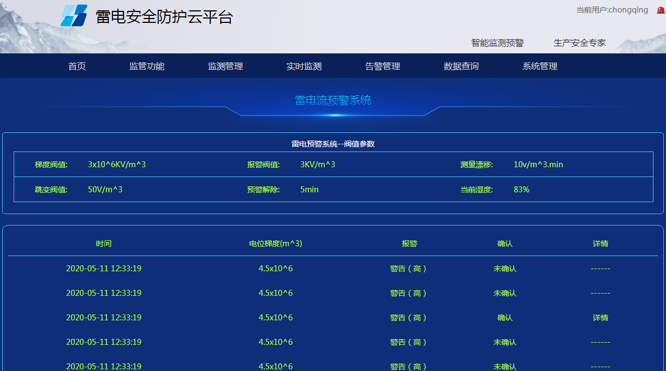Click 未确认 in the second alarm row

coord(505,293)
